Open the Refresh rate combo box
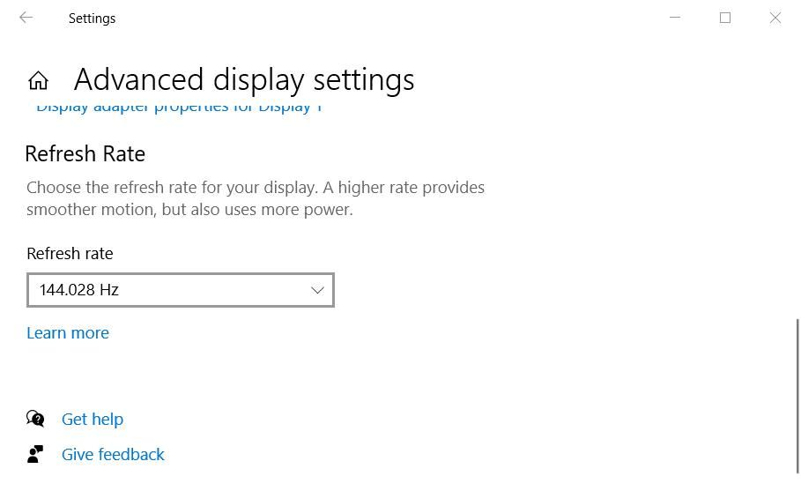 tap(180, 290)
